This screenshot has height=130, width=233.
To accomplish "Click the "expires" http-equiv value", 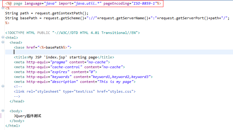I will [x=60, y=72].
